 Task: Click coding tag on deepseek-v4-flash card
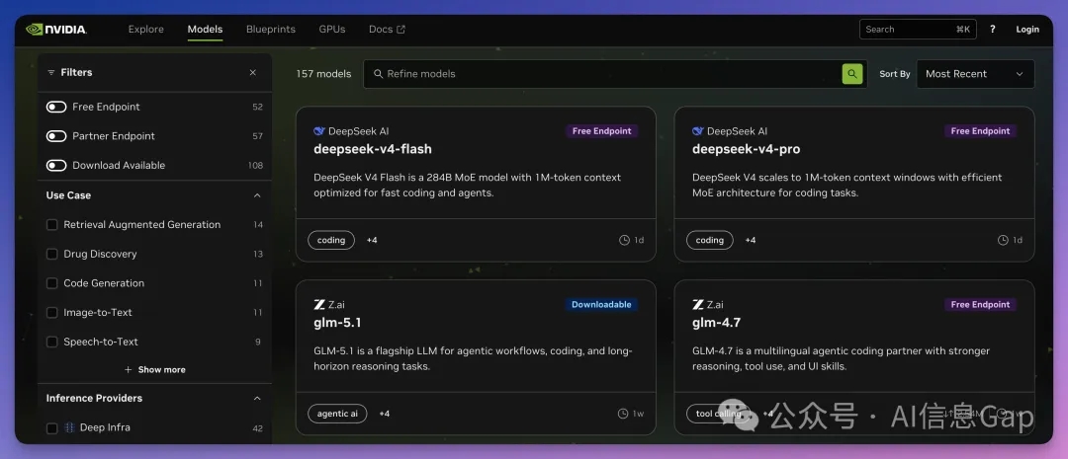point(331,240)
